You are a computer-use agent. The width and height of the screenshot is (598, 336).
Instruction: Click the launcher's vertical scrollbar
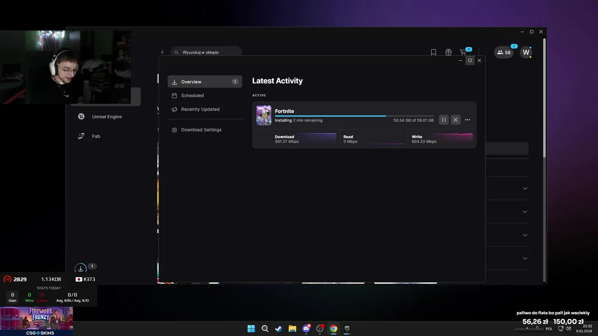543,98
